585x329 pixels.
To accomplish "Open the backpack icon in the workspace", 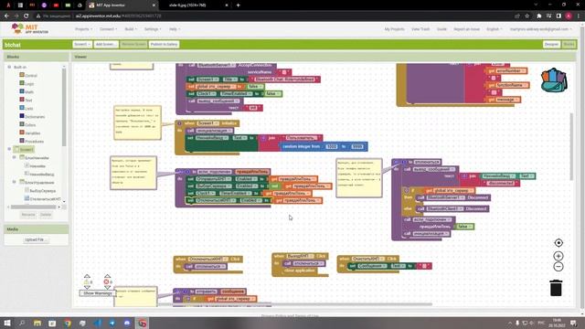I will tap(554, 80).
